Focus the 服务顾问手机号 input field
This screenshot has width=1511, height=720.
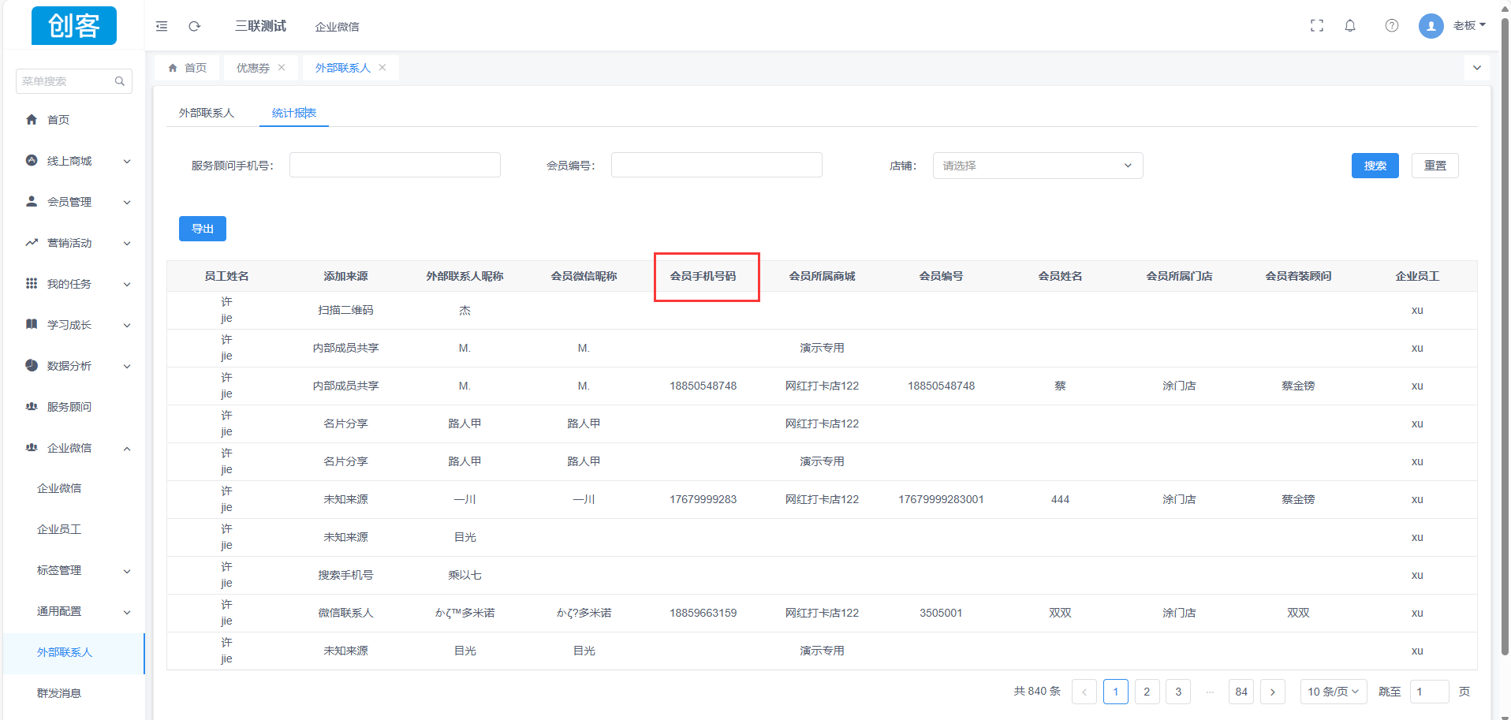(x=395, y=165)
